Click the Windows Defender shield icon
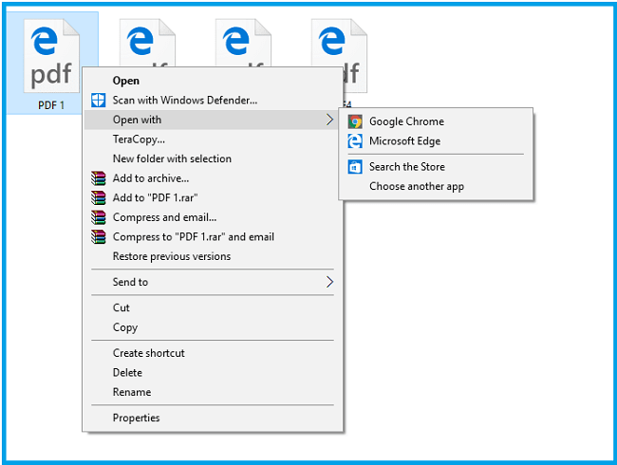The height and width of the screenshot is (465, 617). [98, 101]
